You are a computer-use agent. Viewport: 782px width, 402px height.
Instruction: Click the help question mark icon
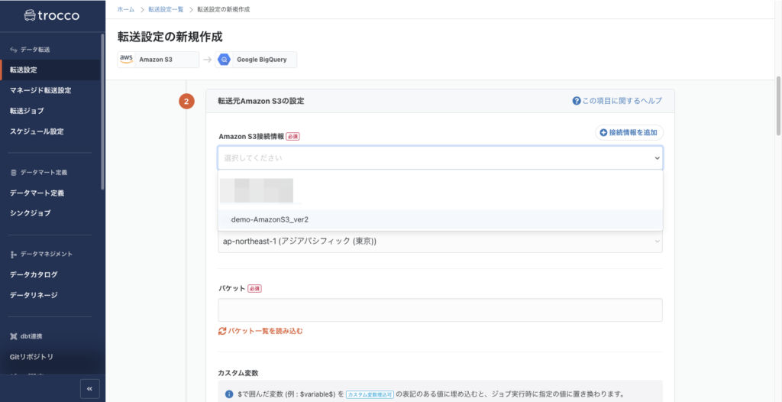pyautogui.click(x=577, y=101)
